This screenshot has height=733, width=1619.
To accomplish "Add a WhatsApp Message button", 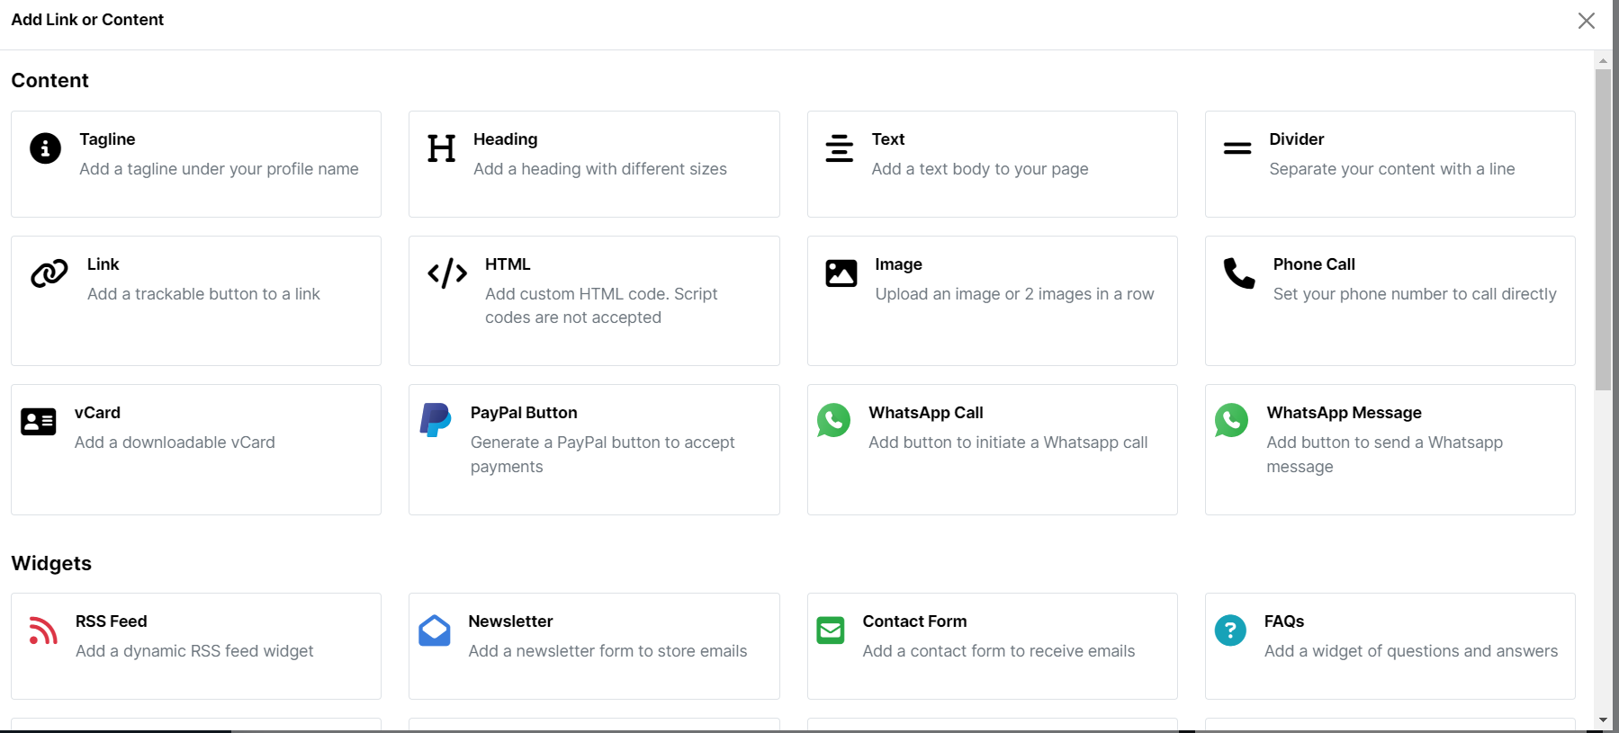I will 1390,449.
